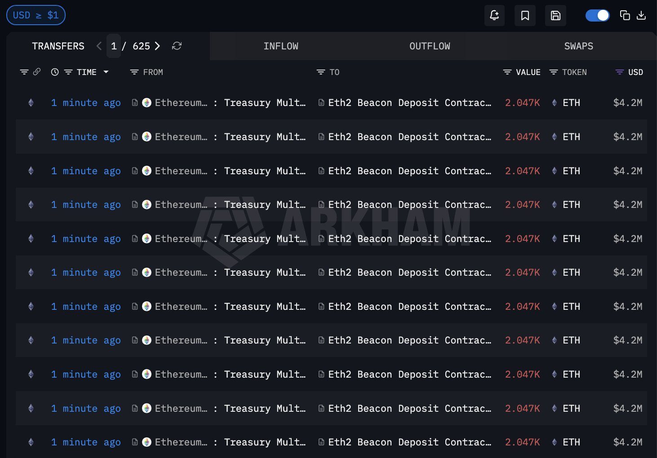
Task: Click the left chevron to go back a page
Action: click(98, 46)
